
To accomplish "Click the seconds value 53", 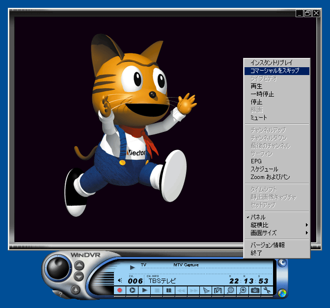I will [263, 281].
